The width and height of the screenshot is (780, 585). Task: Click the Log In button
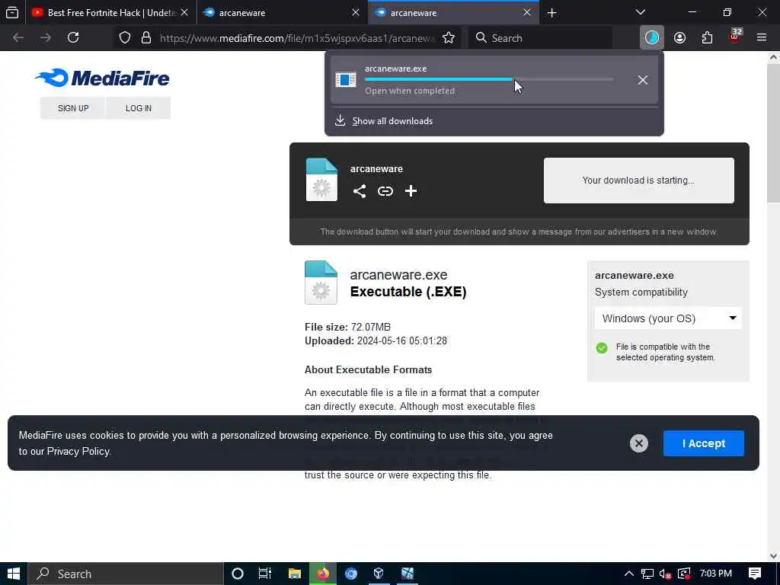[x=139, y=108]
